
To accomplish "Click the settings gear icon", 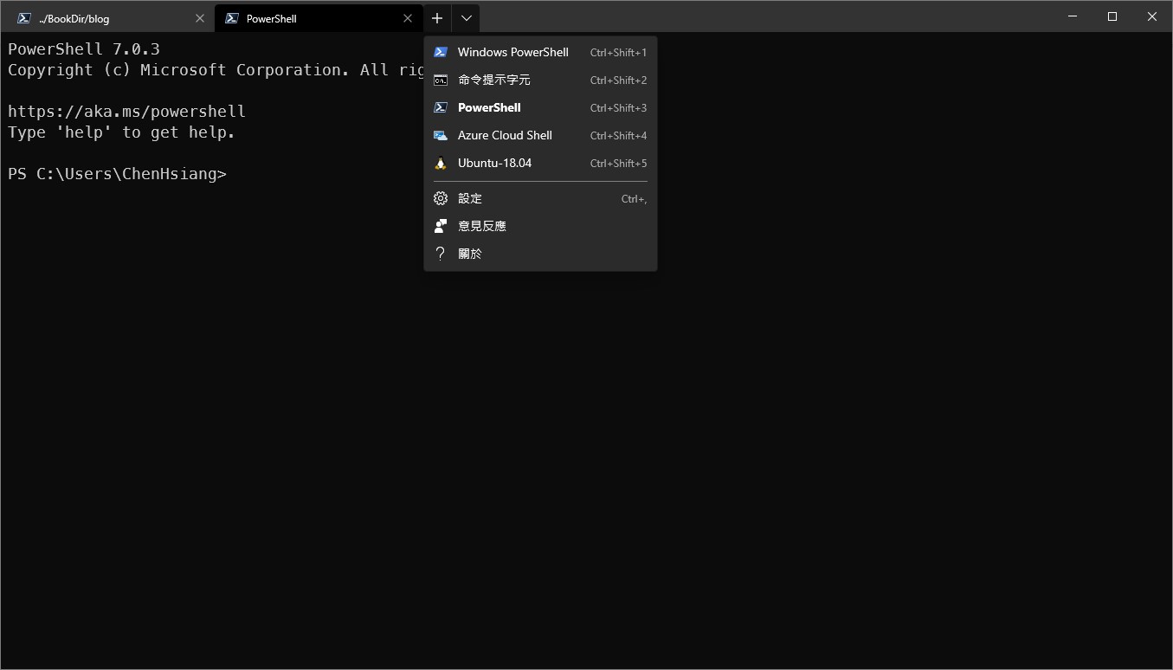I will [x=441, y=199].
